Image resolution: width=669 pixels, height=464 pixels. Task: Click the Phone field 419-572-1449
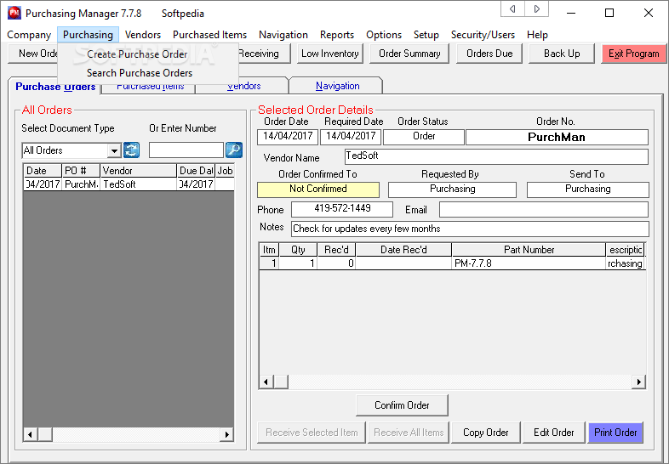tap(342, 209)
